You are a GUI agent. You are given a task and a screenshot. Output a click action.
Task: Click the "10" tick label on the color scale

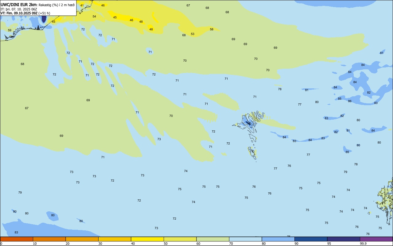[x=35, y=244]
